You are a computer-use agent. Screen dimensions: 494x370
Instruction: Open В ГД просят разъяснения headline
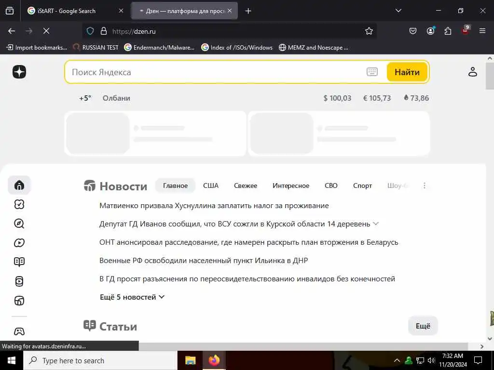point(247,279)
